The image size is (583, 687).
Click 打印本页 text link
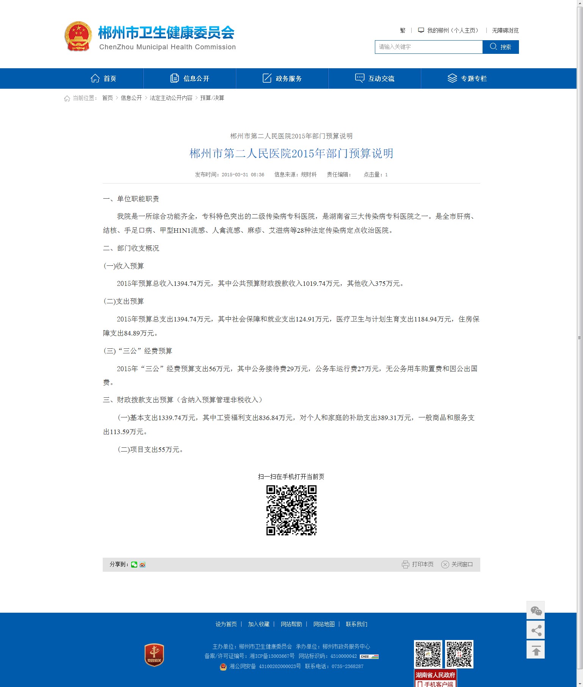423,565
